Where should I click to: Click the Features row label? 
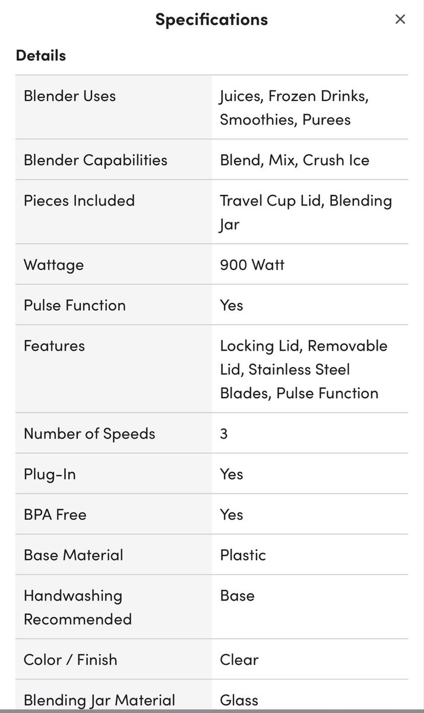[x=54, y=345]
